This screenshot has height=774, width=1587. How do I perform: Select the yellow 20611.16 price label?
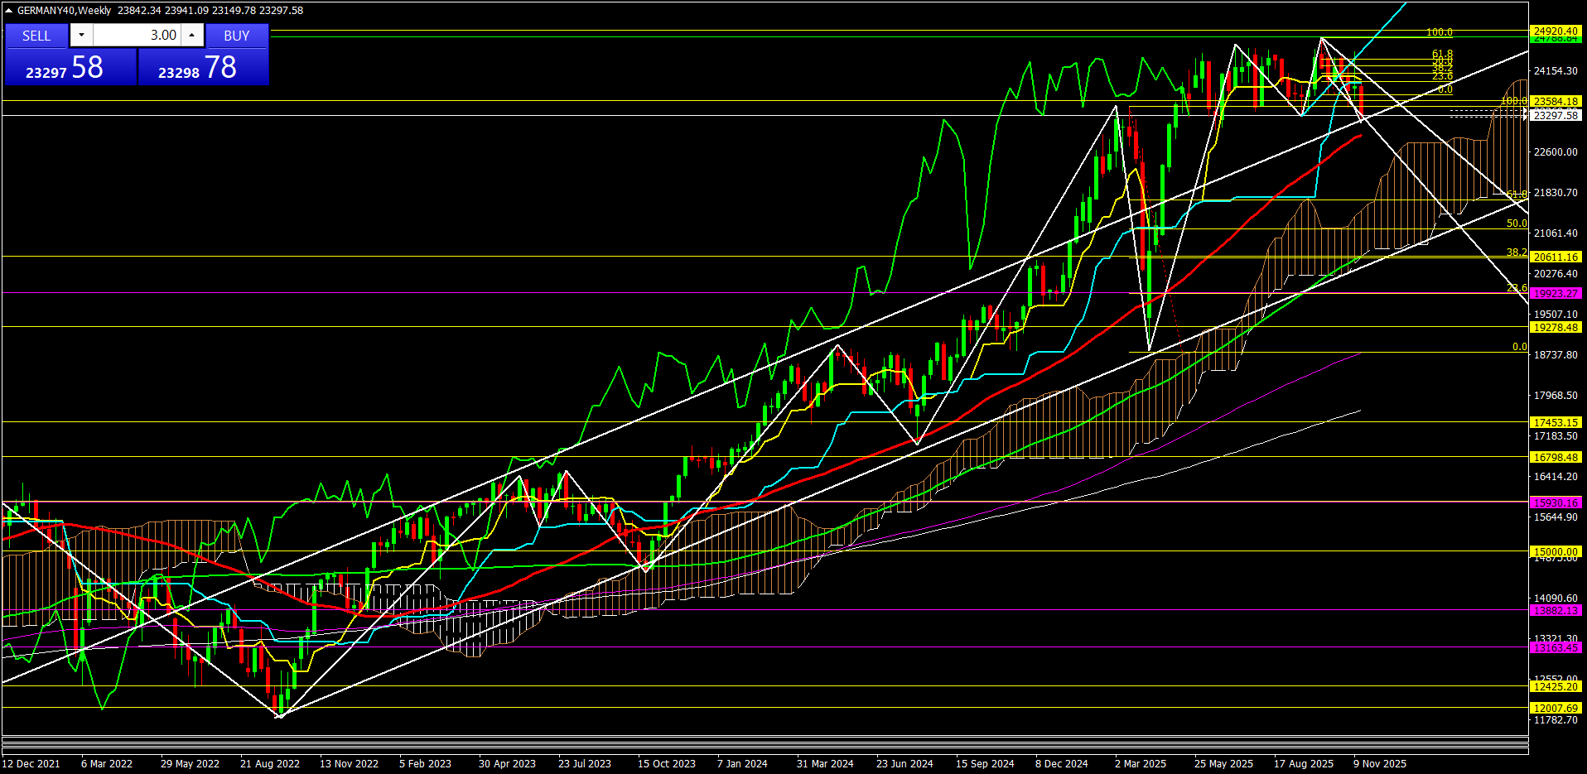point(1556,257)
